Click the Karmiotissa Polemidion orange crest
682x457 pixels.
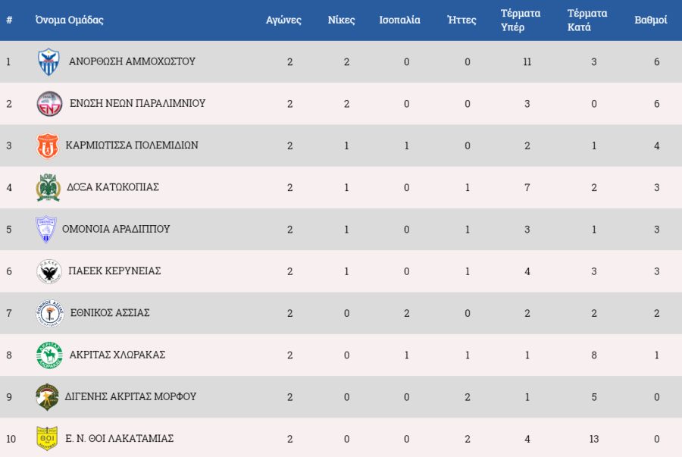(x=48, y=146)
